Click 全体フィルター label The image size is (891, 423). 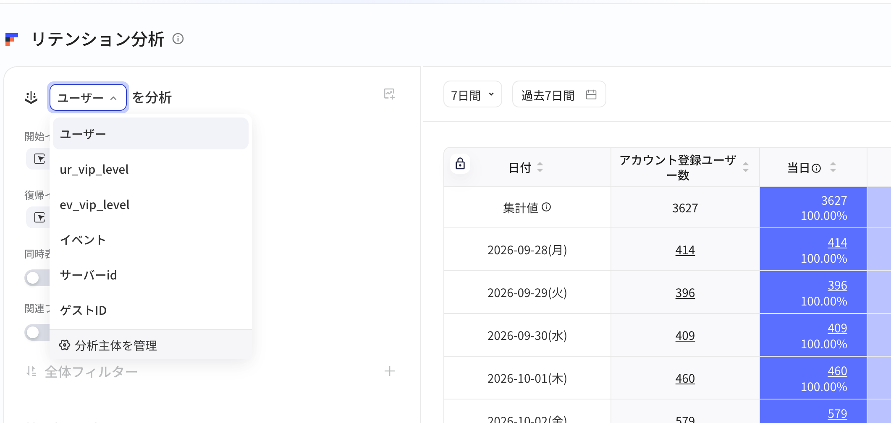(91, 371)
